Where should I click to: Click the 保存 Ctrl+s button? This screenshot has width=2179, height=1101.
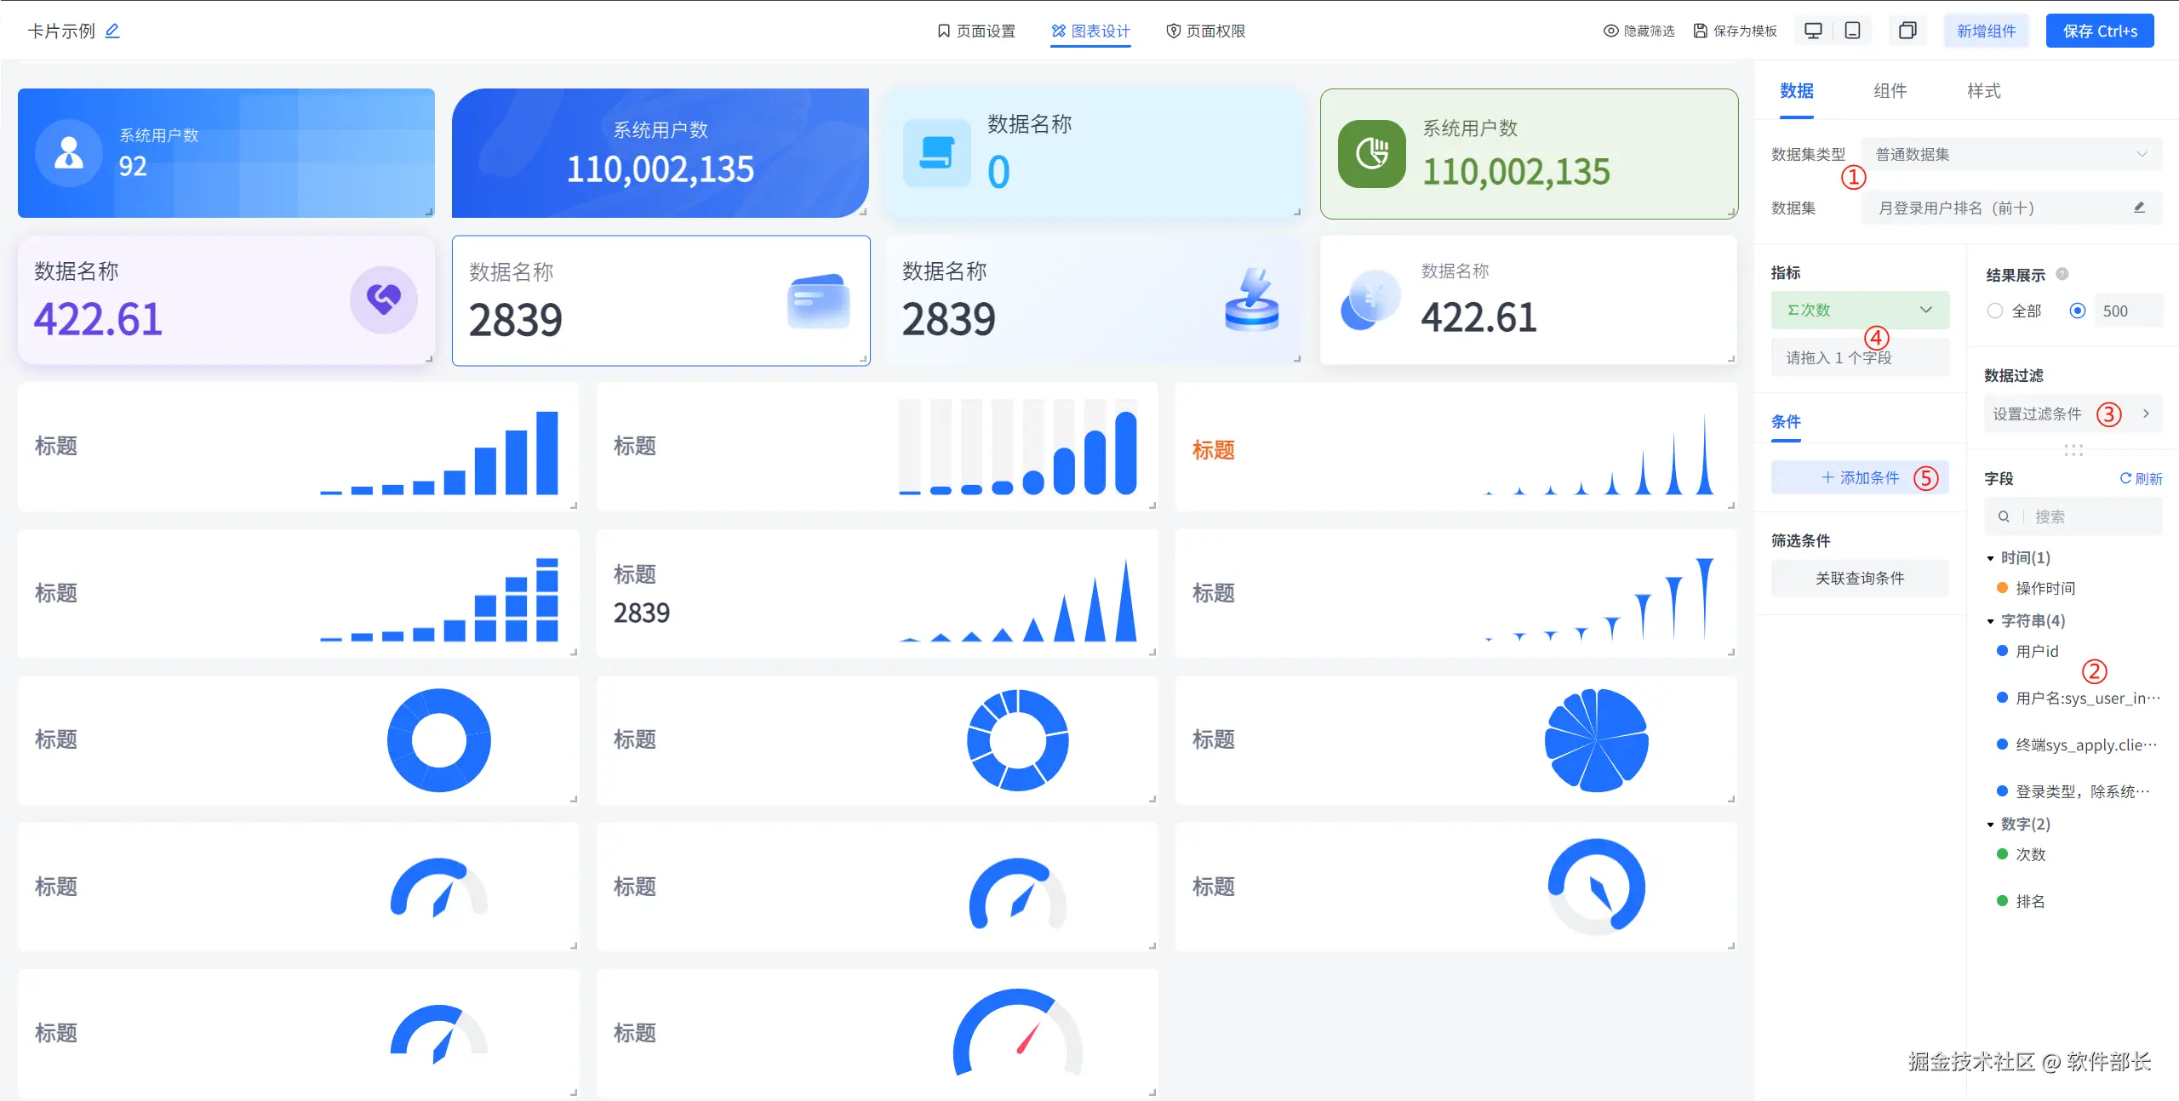(x=2099, y=31)
